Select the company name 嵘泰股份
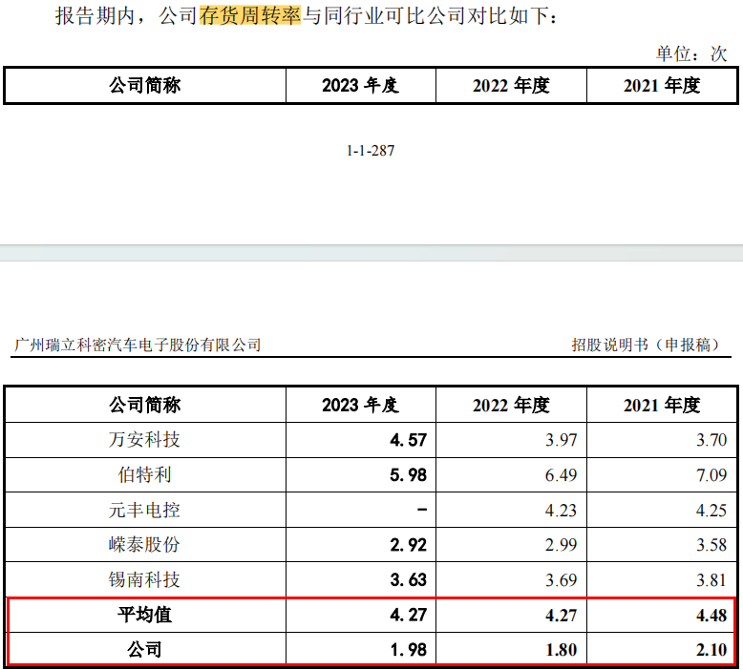The width and height of the screenshot is (743, 670). pos(144,545)
